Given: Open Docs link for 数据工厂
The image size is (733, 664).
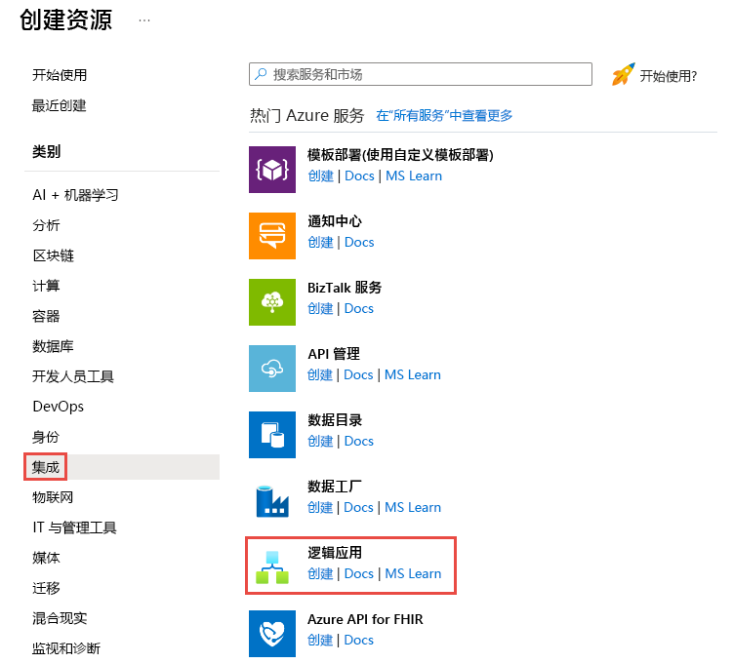Looking at the screenshot, I should point(358,508).
